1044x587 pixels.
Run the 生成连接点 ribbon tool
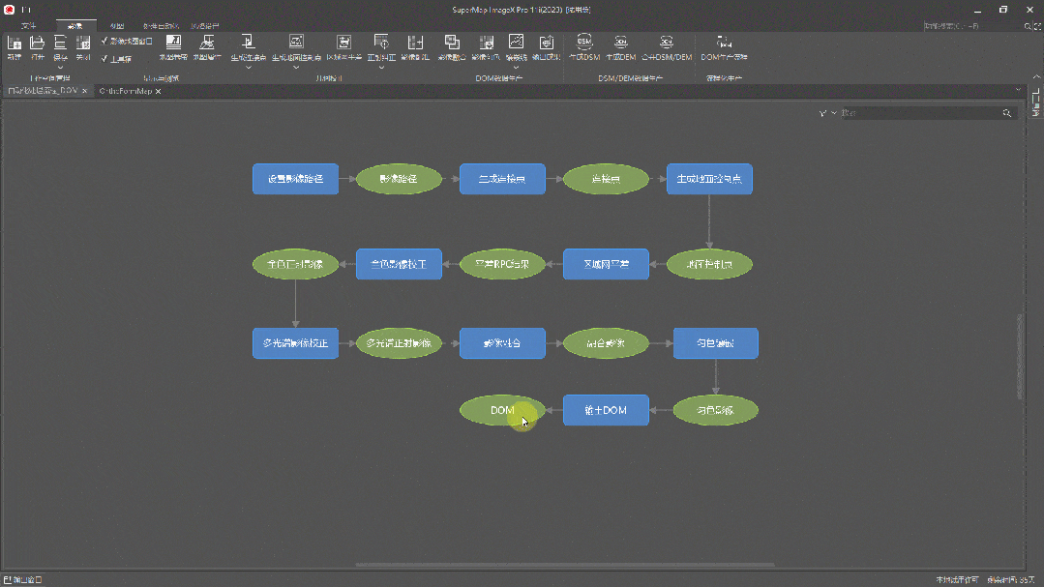click(248, 47)
